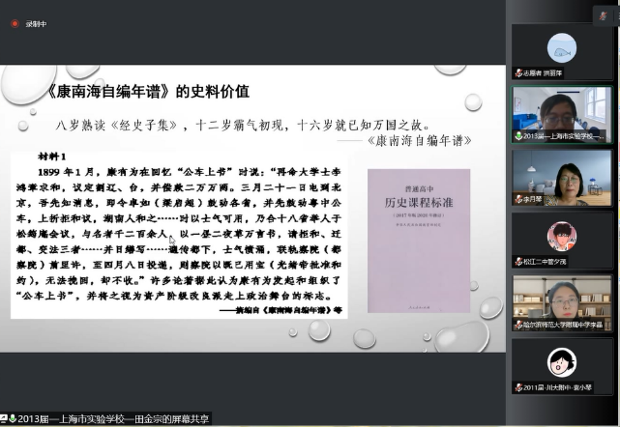This screenshot has height=427, width=620.
Task: Click microphone icon beside 志愿者 洪丽萍 name
Action: point(519,72)
